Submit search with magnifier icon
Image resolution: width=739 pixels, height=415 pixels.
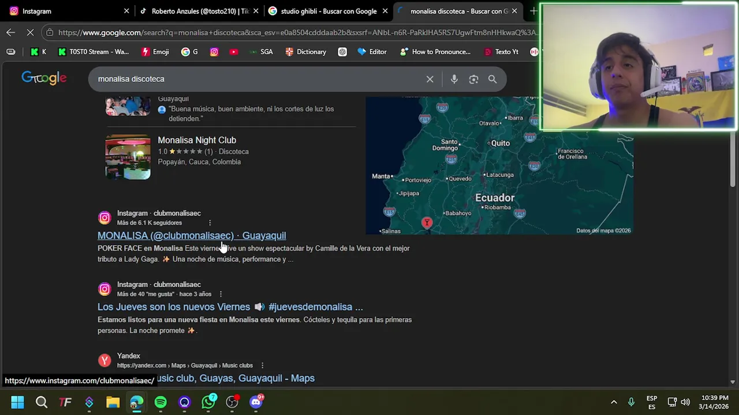[492, 79]
